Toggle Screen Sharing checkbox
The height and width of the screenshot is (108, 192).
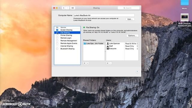pyautogui.click(x=57, y=30)
